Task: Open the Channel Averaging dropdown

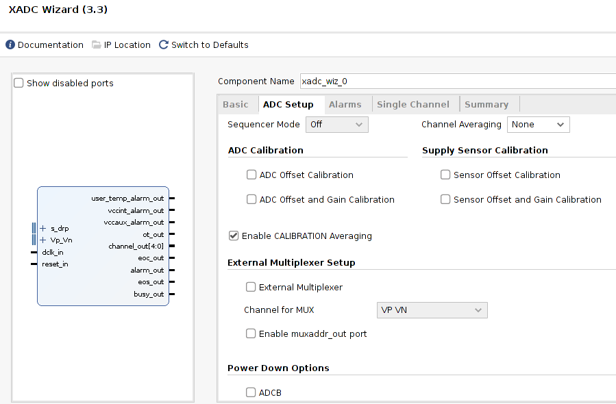Action: [538, 125]
